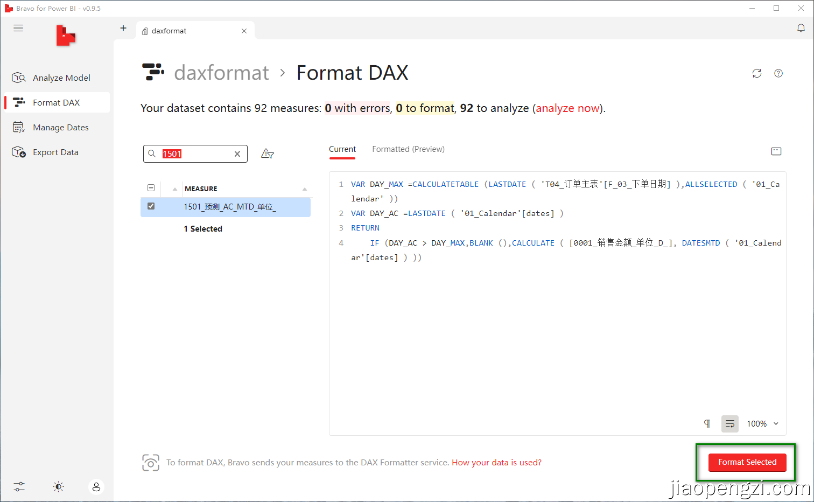Open the 100% zoom dropdown
The width and height of the screenshot is (814, 502).
click(x=763, y=424)
